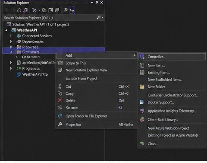
Task: Click the wrench icon beside Properties menu item
Action: point(60,124)
